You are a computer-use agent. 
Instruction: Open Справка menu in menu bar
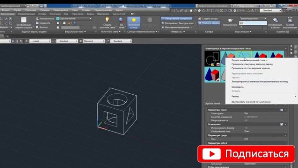tap(86, 10)
